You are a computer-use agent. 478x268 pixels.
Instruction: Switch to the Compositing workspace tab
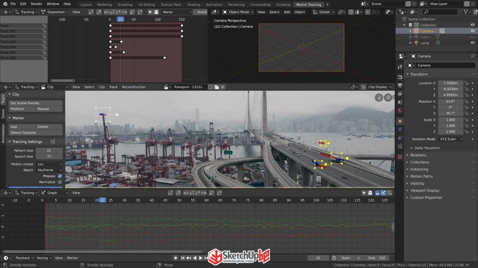point(260,4)
